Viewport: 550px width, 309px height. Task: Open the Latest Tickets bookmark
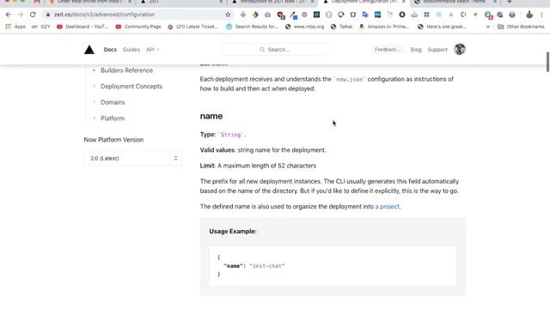[192, 27]
